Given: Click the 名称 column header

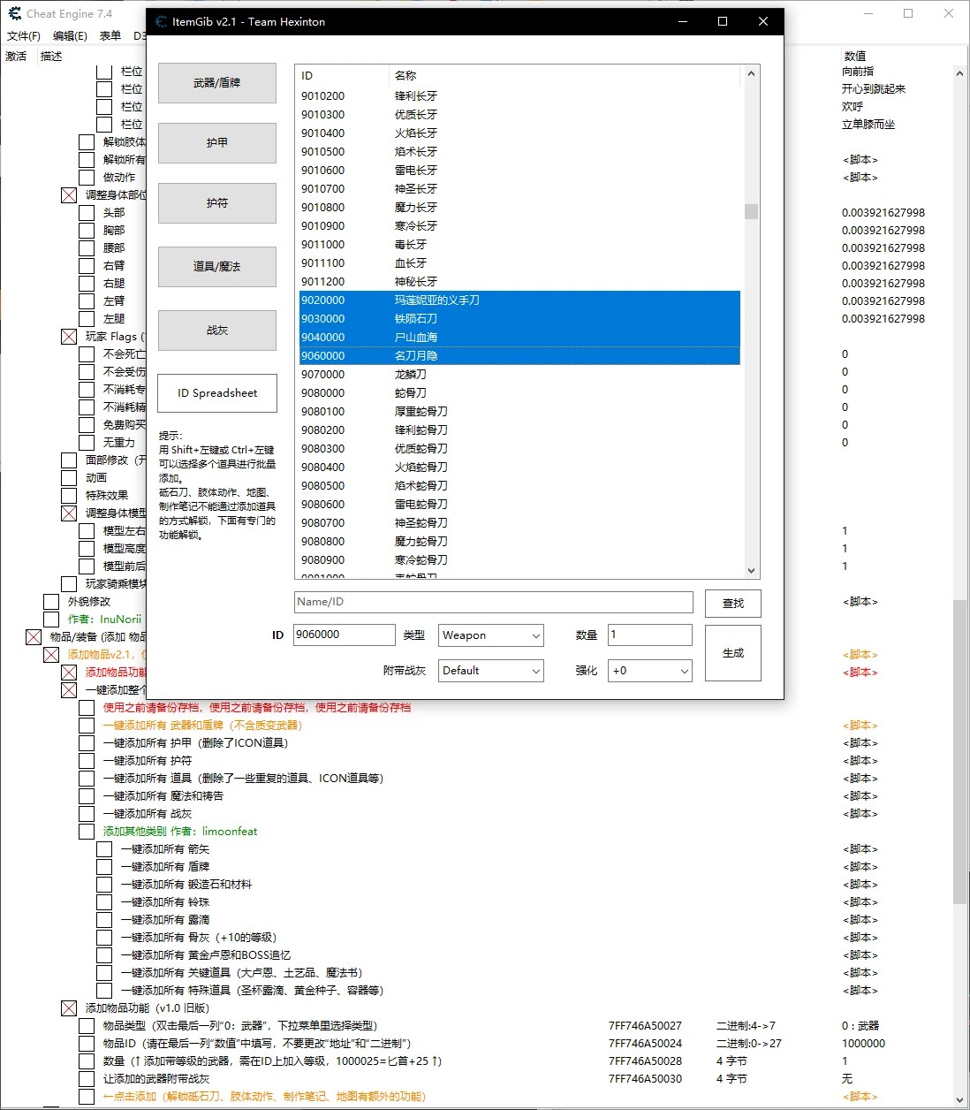Looking at the screenshot, I should [x=565, y=76].
